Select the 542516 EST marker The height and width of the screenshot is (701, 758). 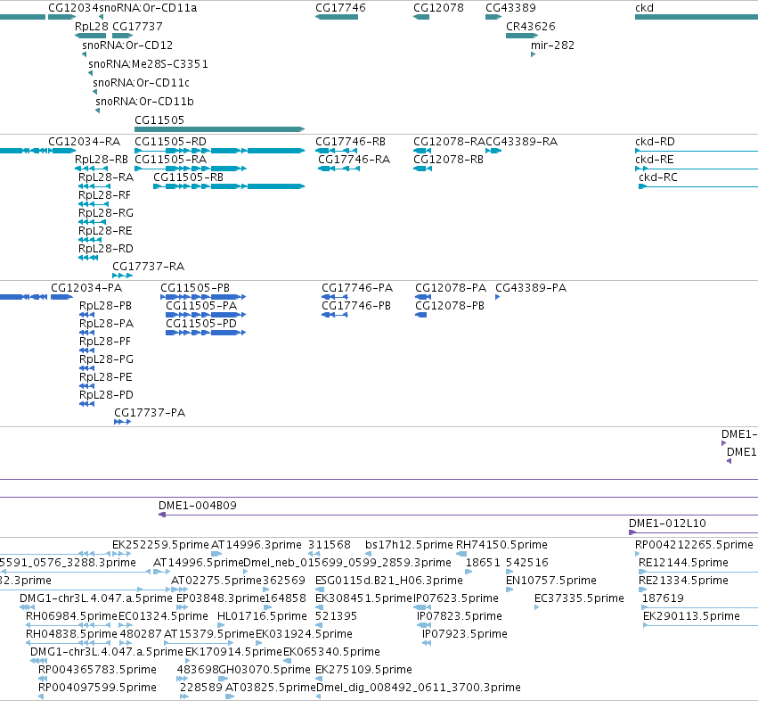pyautogui.click(x=509, y=572)
